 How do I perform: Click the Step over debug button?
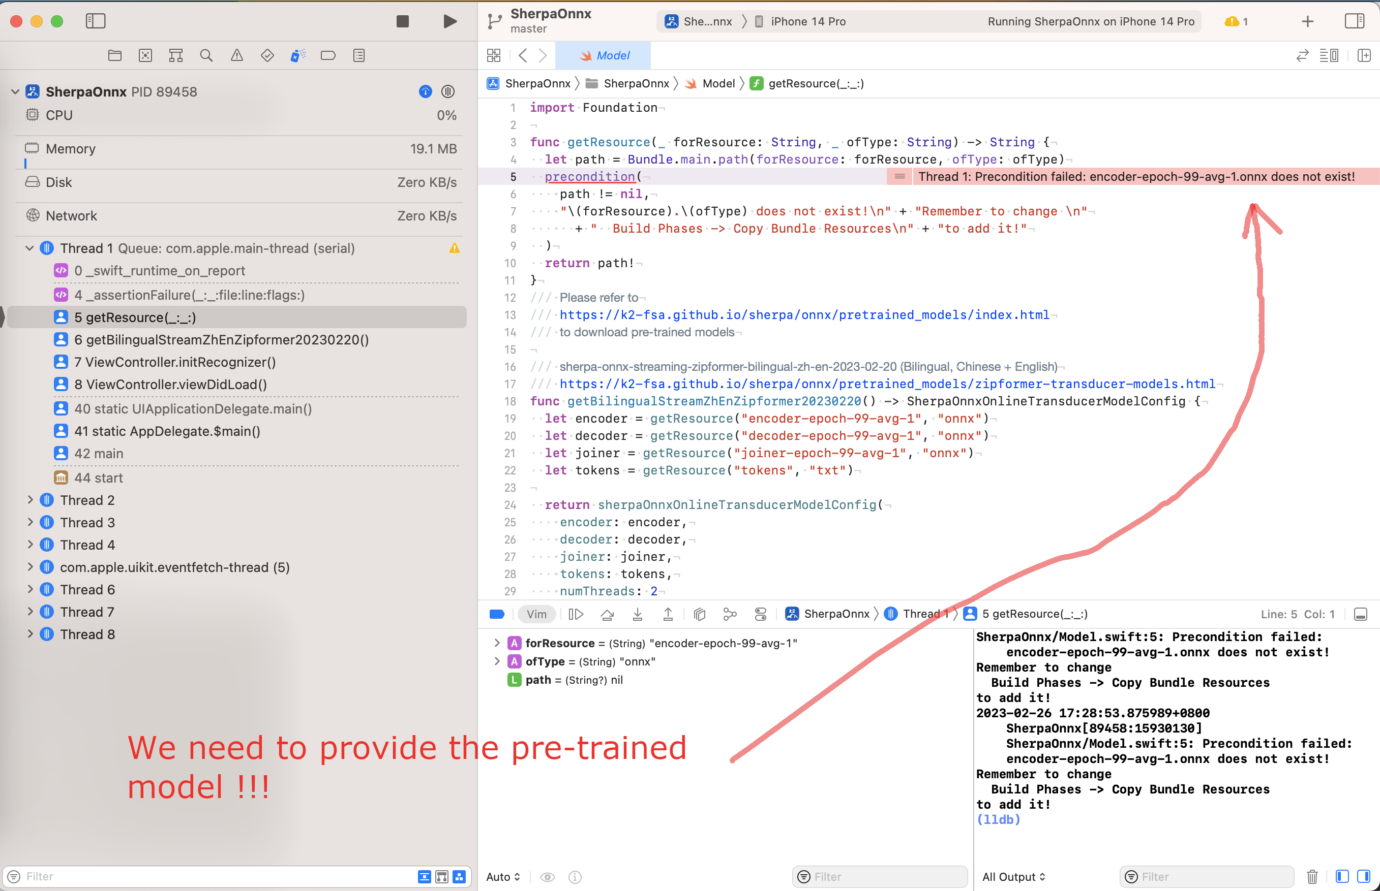click(x=607, y=614)
